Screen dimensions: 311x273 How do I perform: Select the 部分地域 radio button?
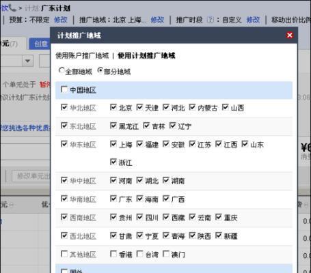(x=100, y=70)
